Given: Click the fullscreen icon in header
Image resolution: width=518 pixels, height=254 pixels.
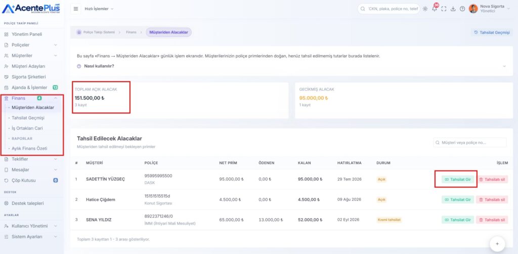Looking at the screenshot, I should pos(444,9).
